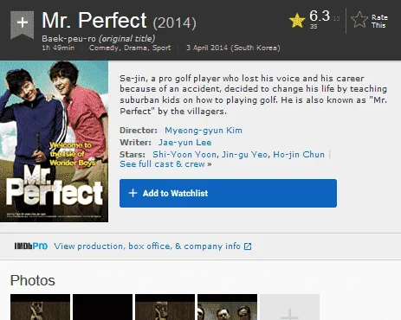The image size is (401, 320).
Task: Click the IMDbPro logo
Action: (x=31, y=246)
